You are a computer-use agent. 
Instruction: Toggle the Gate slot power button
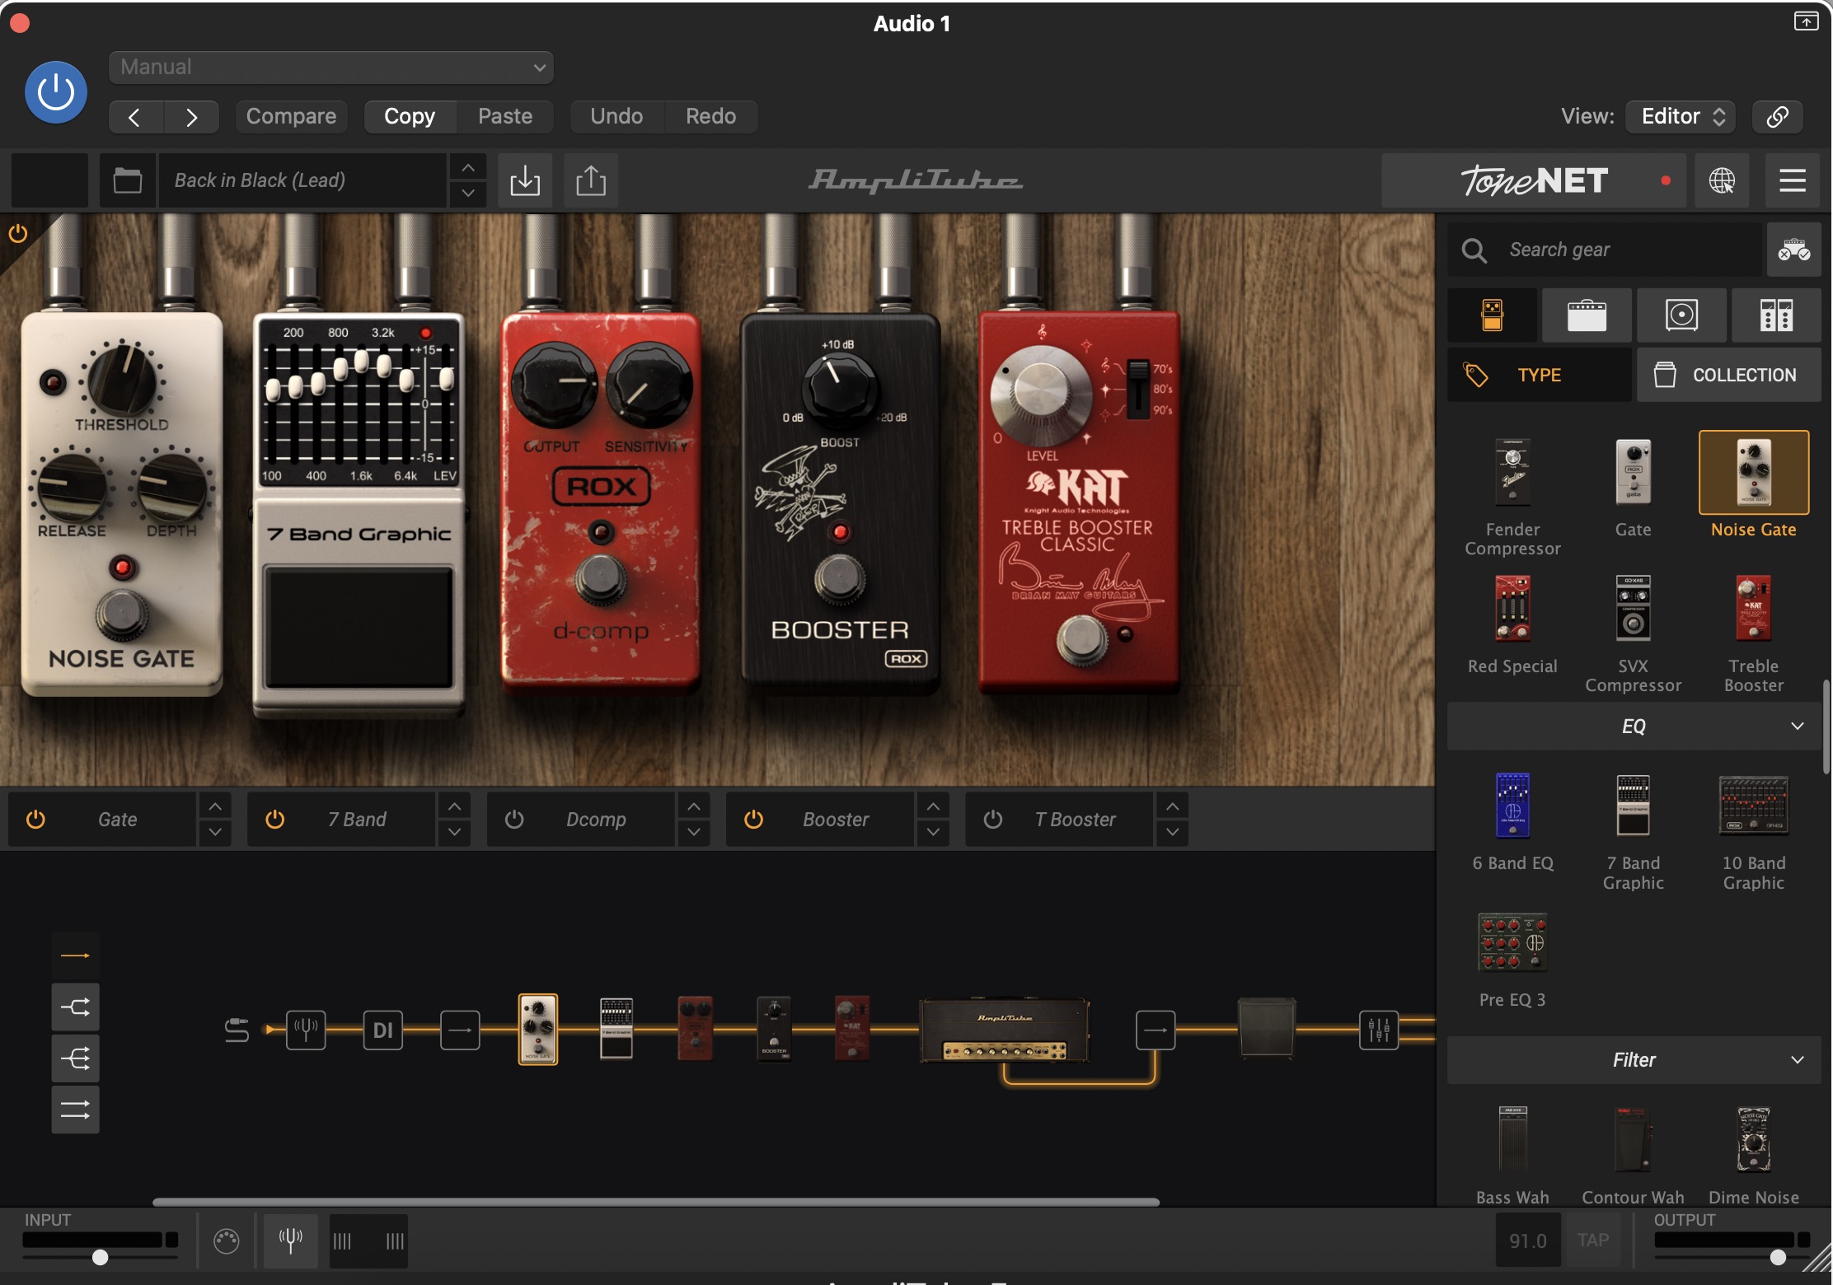(35, 819)
